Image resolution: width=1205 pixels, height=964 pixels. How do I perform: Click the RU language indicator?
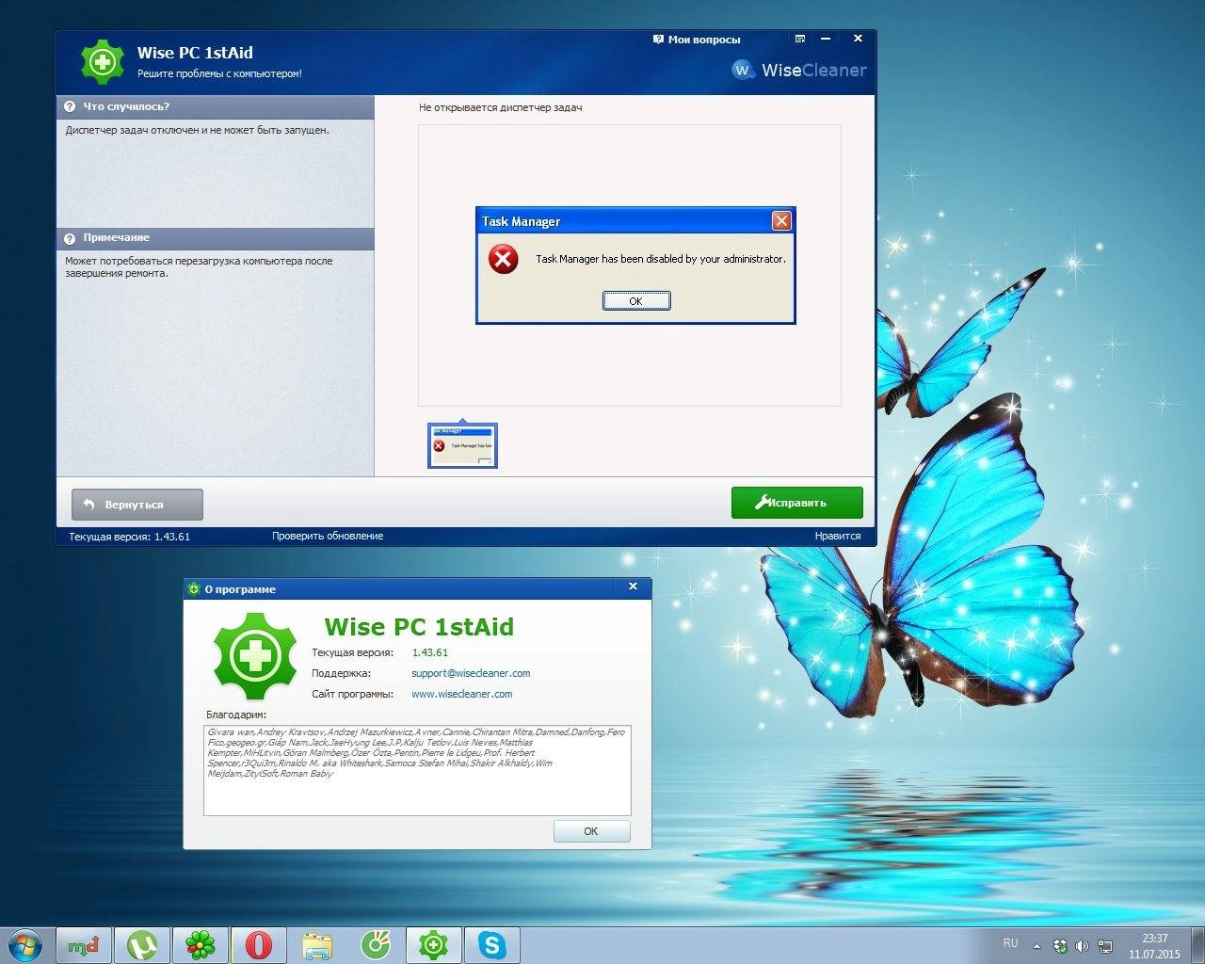tap(1010, 942)
